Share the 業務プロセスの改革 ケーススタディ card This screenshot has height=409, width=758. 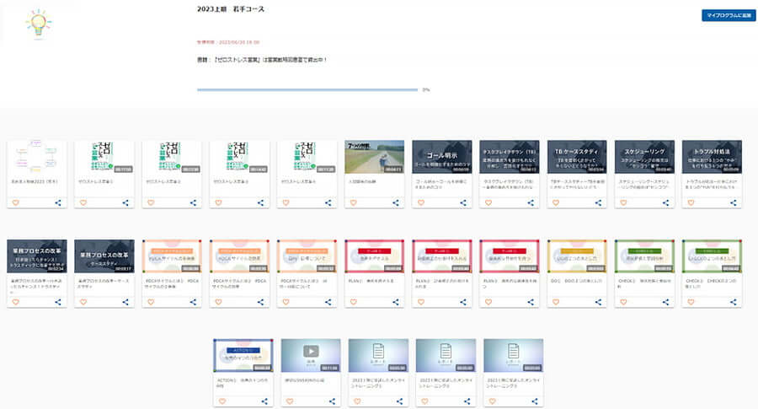click(x=125, y=302)
